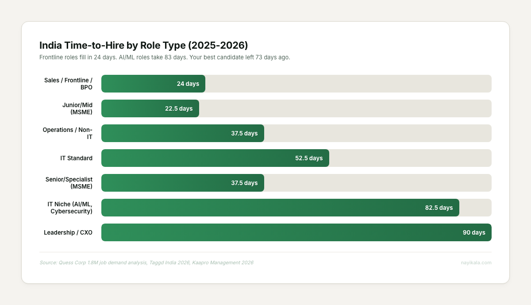This screenshot has width=531, height=305.
Task: Click the empty gray track of the IT Standard bar
Action: click(410, 158)
